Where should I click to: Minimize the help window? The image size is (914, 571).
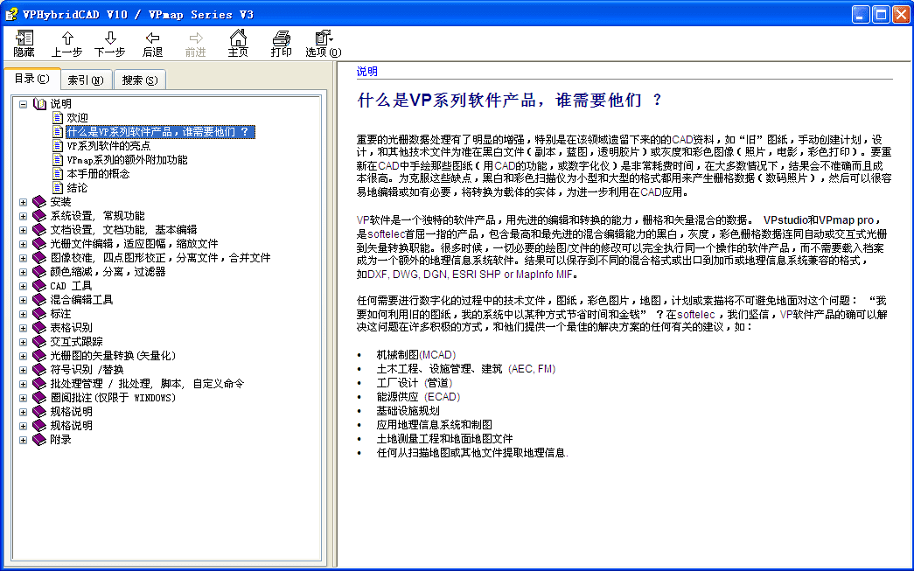click(x=861, y=14)
